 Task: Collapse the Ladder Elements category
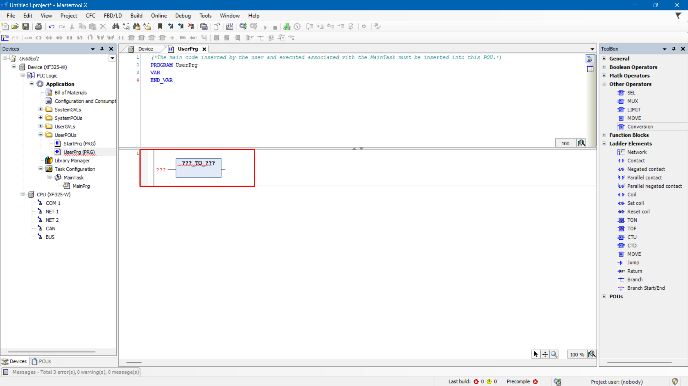[x=604, y=143]
